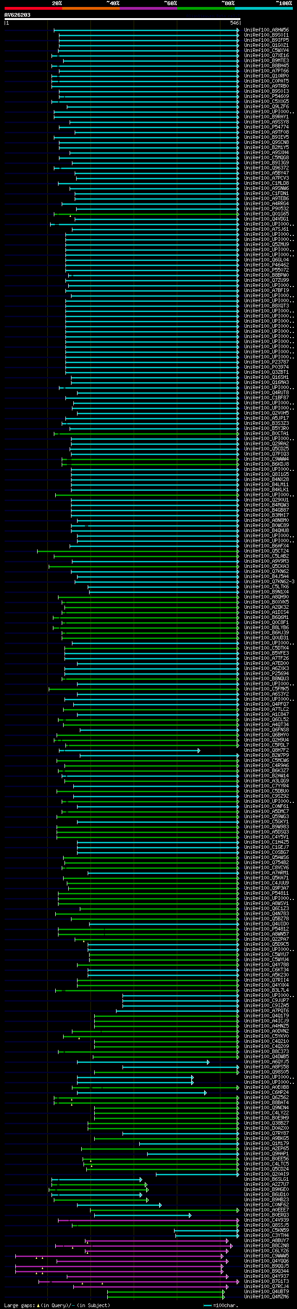This screenshot has width=297, height=1309.
Task: Click the cyan ~100% identity legend segment
Action: [x=264, y=8]
